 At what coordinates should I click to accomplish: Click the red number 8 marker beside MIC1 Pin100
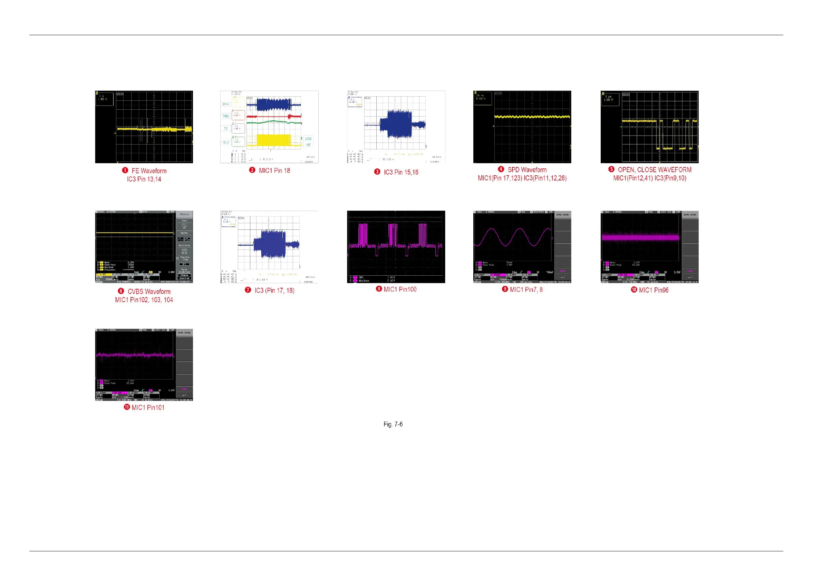coord(379,289)
